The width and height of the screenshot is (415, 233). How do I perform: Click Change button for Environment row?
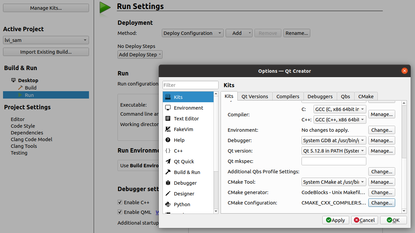[x=382, y=130]
